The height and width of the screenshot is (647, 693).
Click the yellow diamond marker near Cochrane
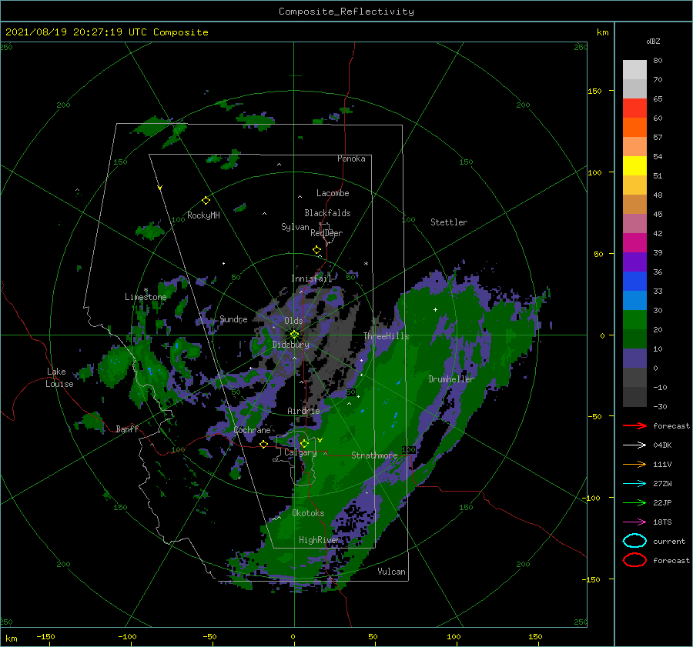pyautogui.click(x=264, y=444)
